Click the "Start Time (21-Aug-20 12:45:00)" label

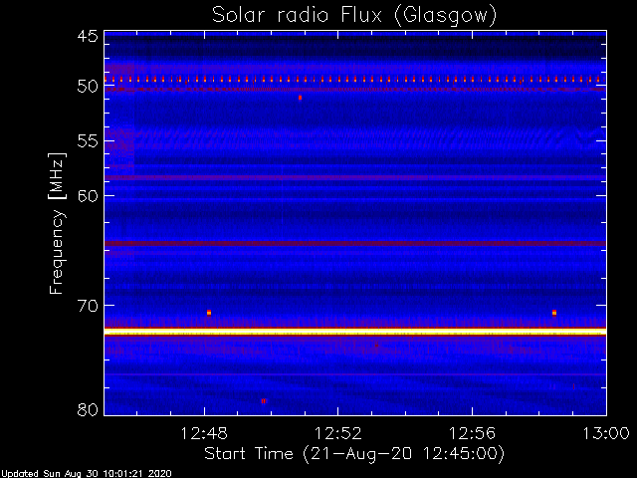(x=354, y=454)
